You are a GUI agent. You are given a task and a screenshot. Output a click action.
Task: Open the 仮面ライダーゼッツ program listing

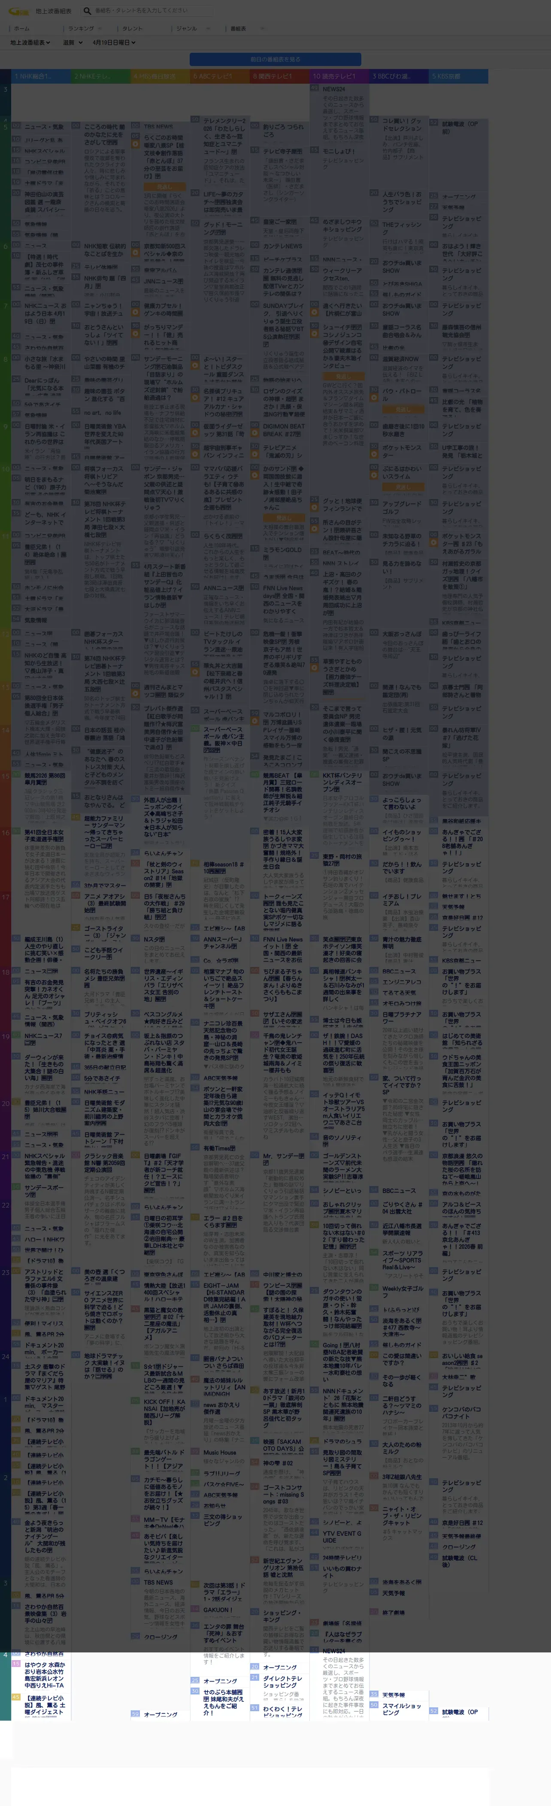224,430
